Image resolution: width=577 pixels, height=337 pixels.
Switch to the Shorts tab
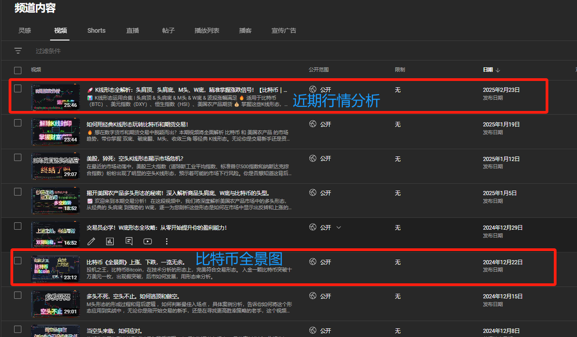coord(96,30)
